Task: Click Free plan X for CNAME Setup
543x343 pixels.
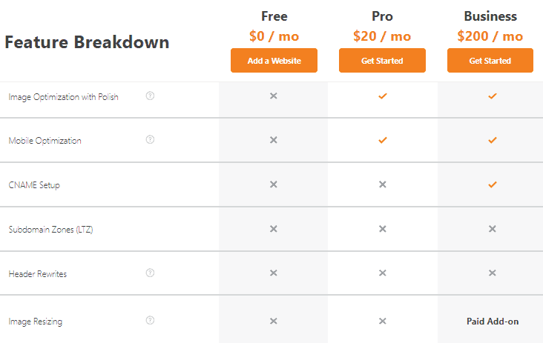Action: [x=273, y=184]
